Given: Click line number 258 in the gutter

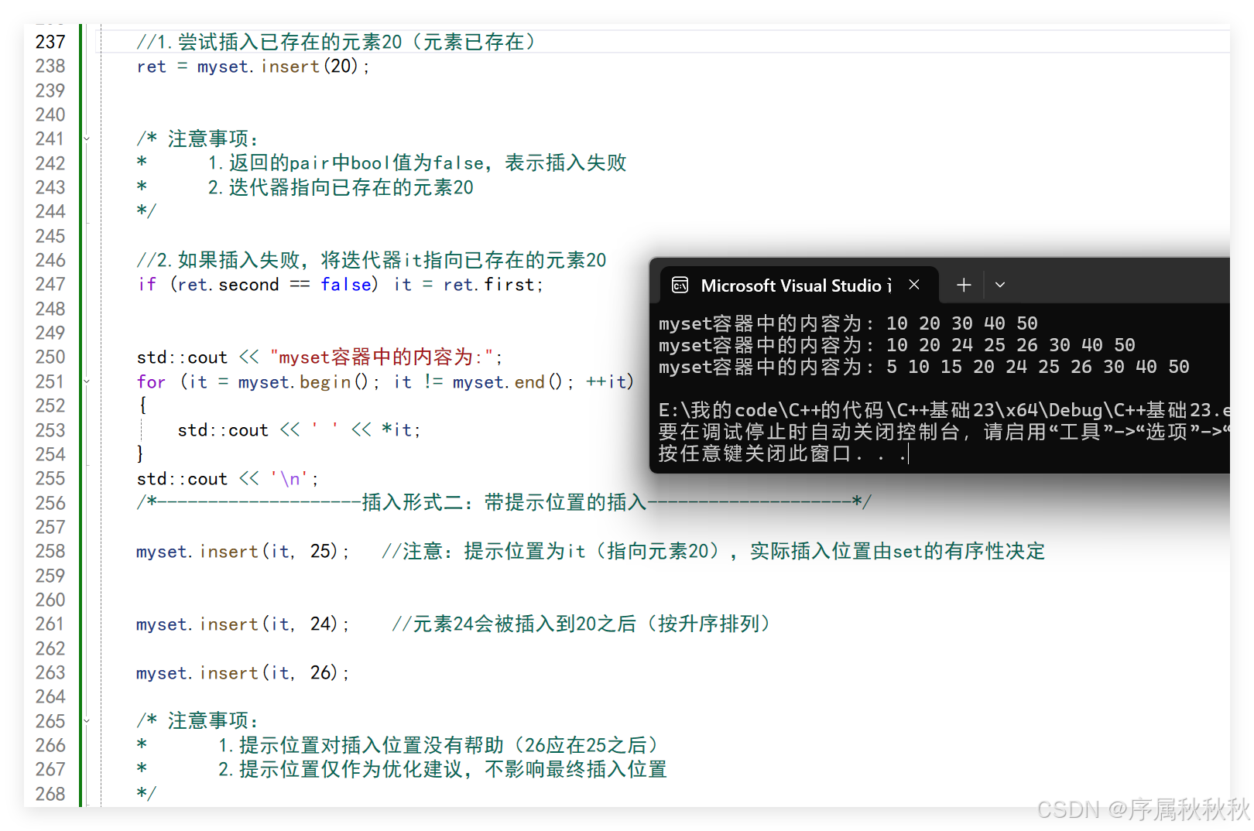Looking at the screenshot, I should [50, 552].
